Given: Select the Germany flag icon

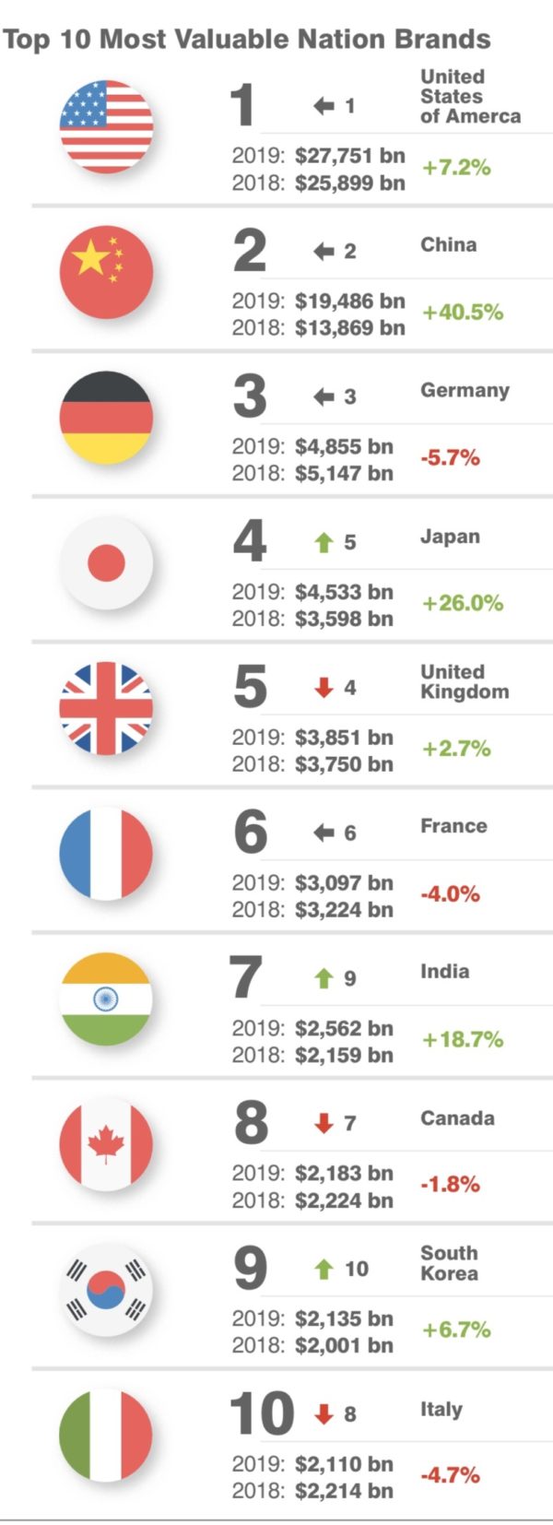Looking at the screenshot, I should point(106,418).
